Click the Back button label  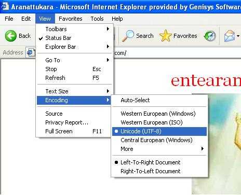(x=24, y=36)
